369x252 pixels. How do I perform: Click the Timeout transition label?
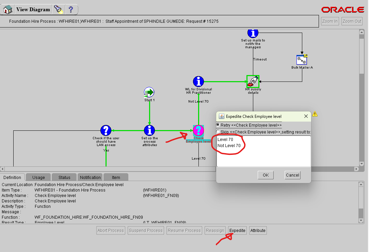tap(260, 59)
